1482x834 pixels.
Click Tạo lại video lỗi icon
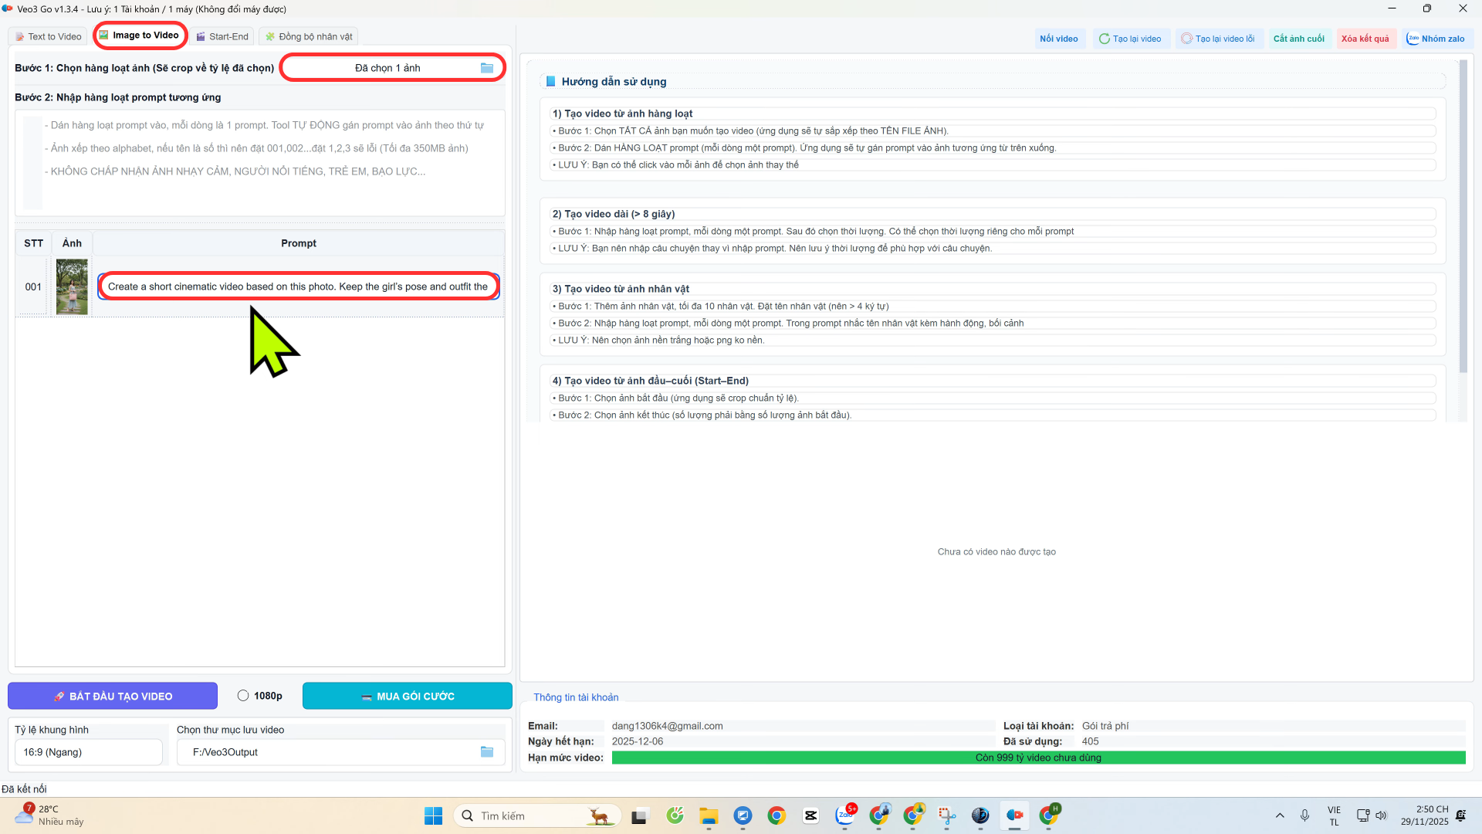1186,39
